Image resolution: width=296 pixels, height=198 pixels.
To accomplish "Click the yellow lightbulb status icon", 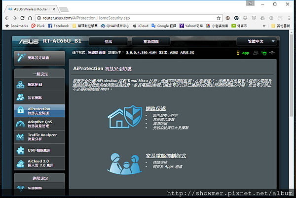I will tap(238, 53).
